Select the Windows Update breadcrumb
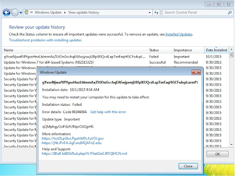The image size is (235, 176). 48,13
